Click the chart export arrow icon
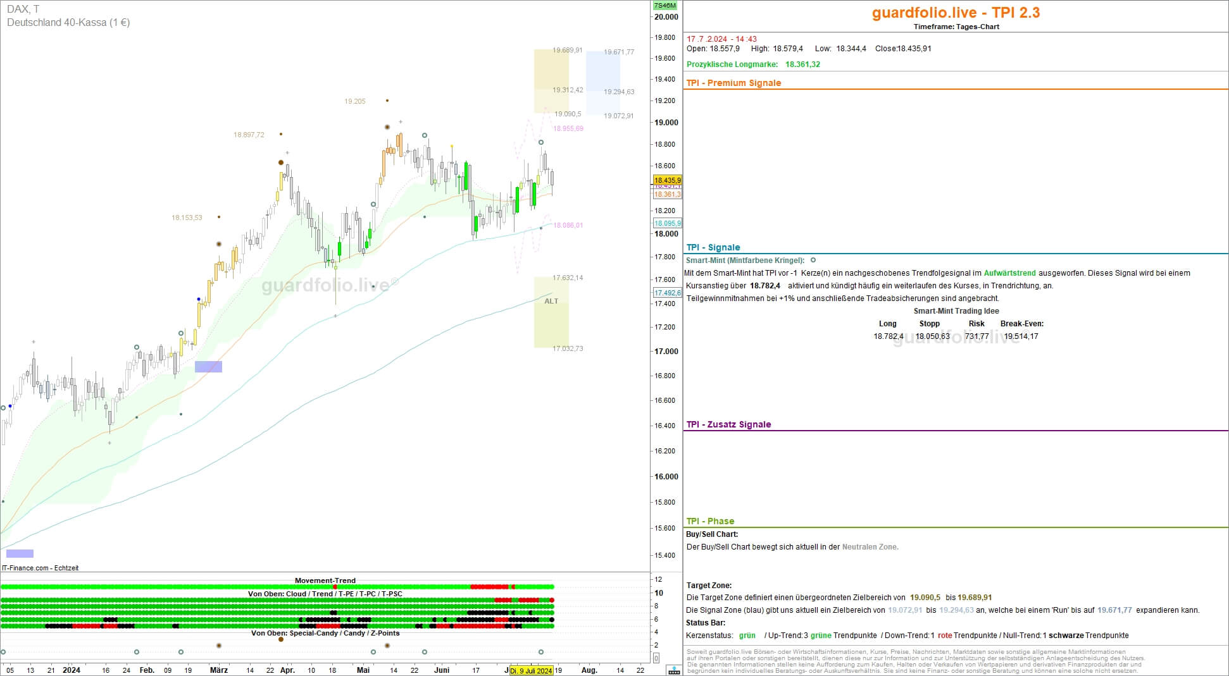Screen dimensions: 1229x676 click(x=674, y=670)
